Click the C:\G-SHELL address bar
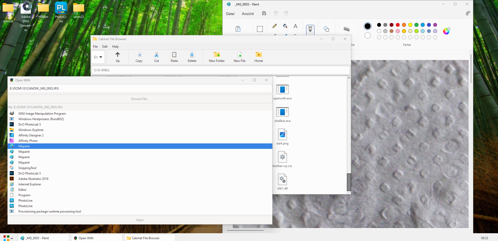This screenshot has width=498, height=241. tap(221, 70)
